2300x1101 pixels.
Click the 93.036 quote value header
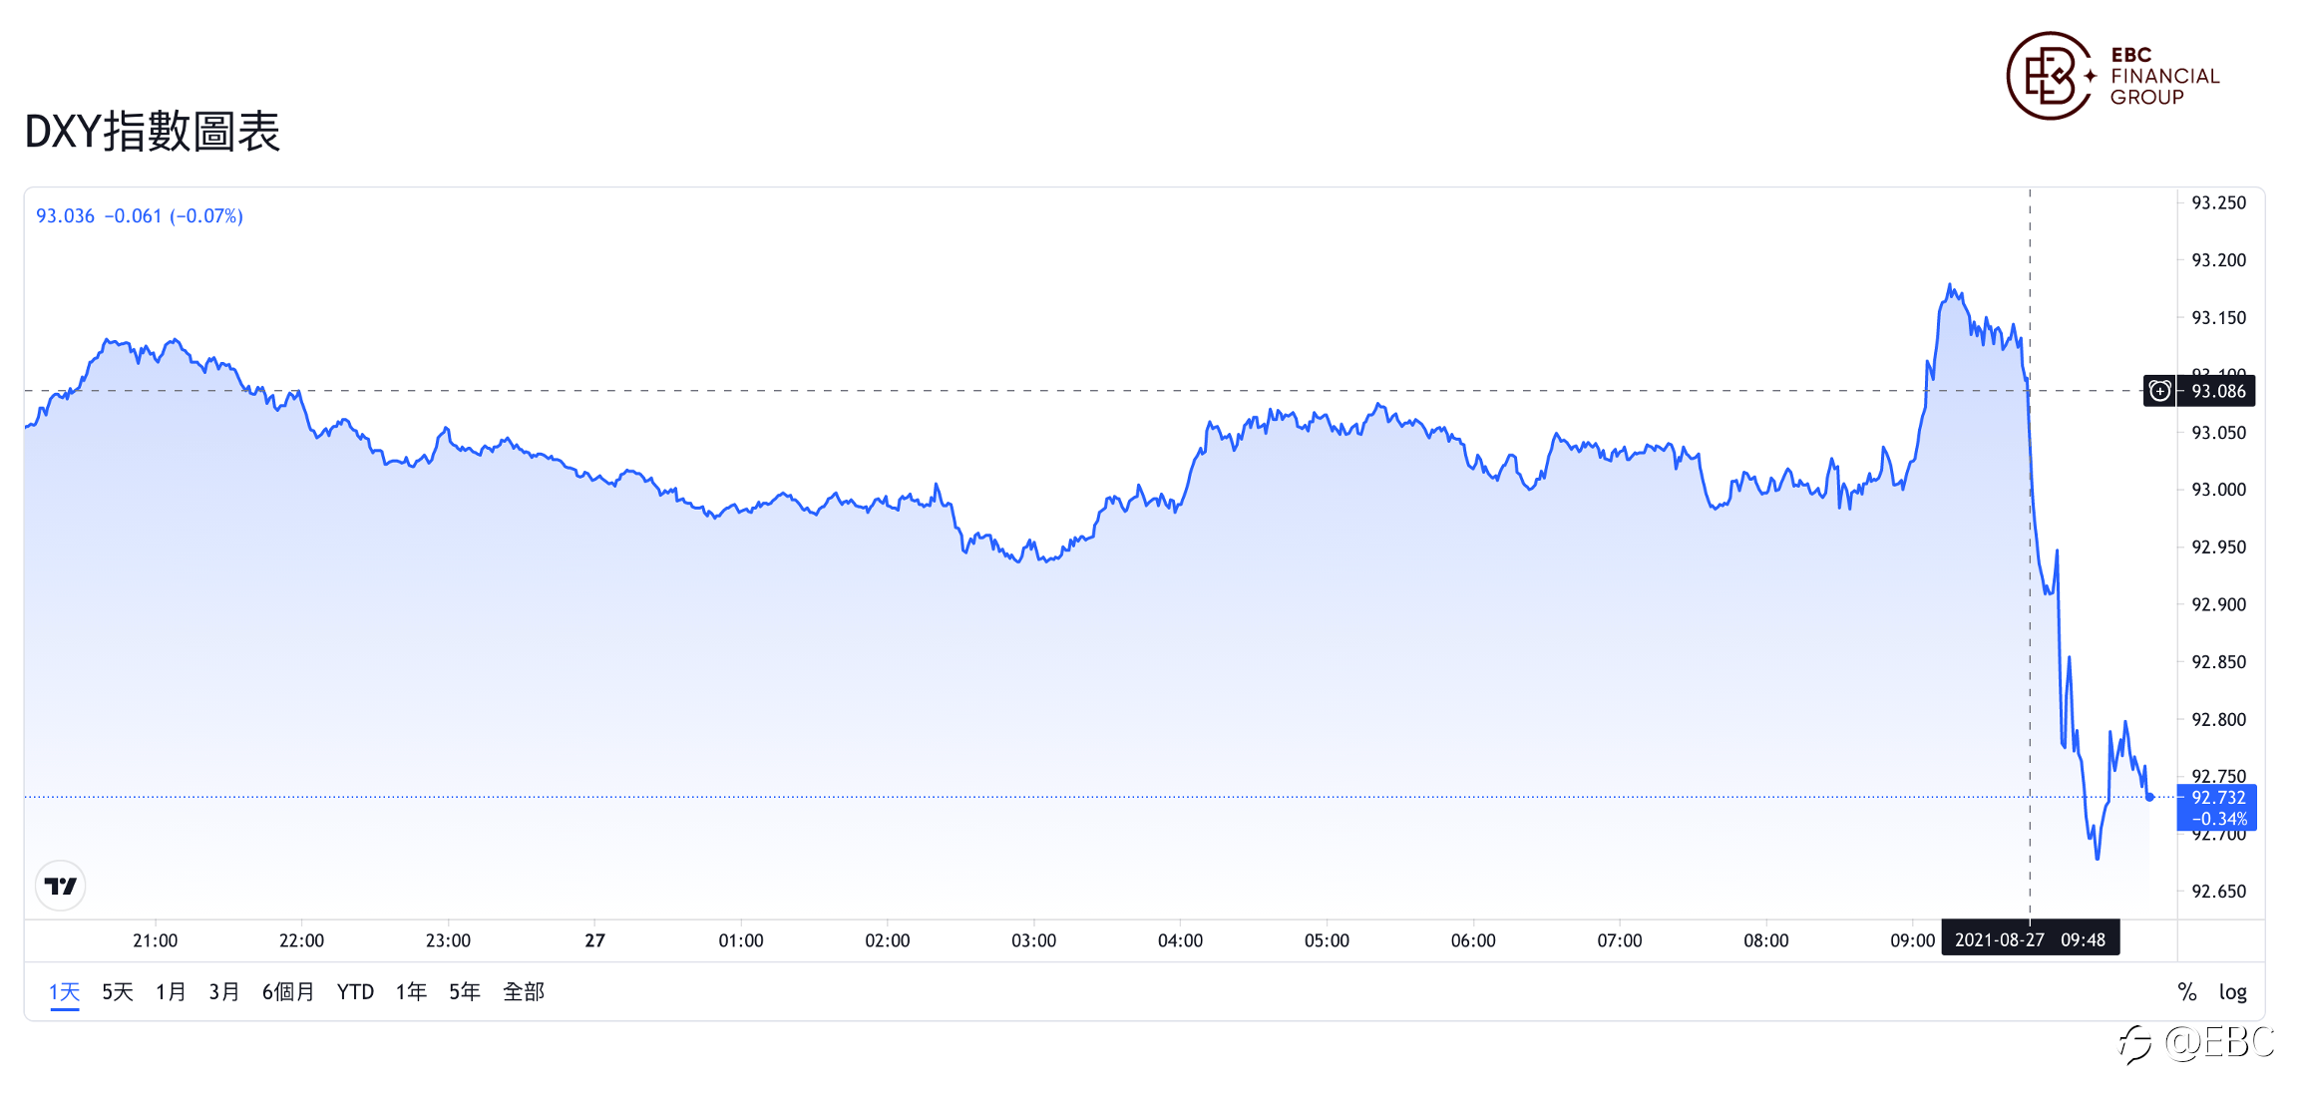pos(65,216)
